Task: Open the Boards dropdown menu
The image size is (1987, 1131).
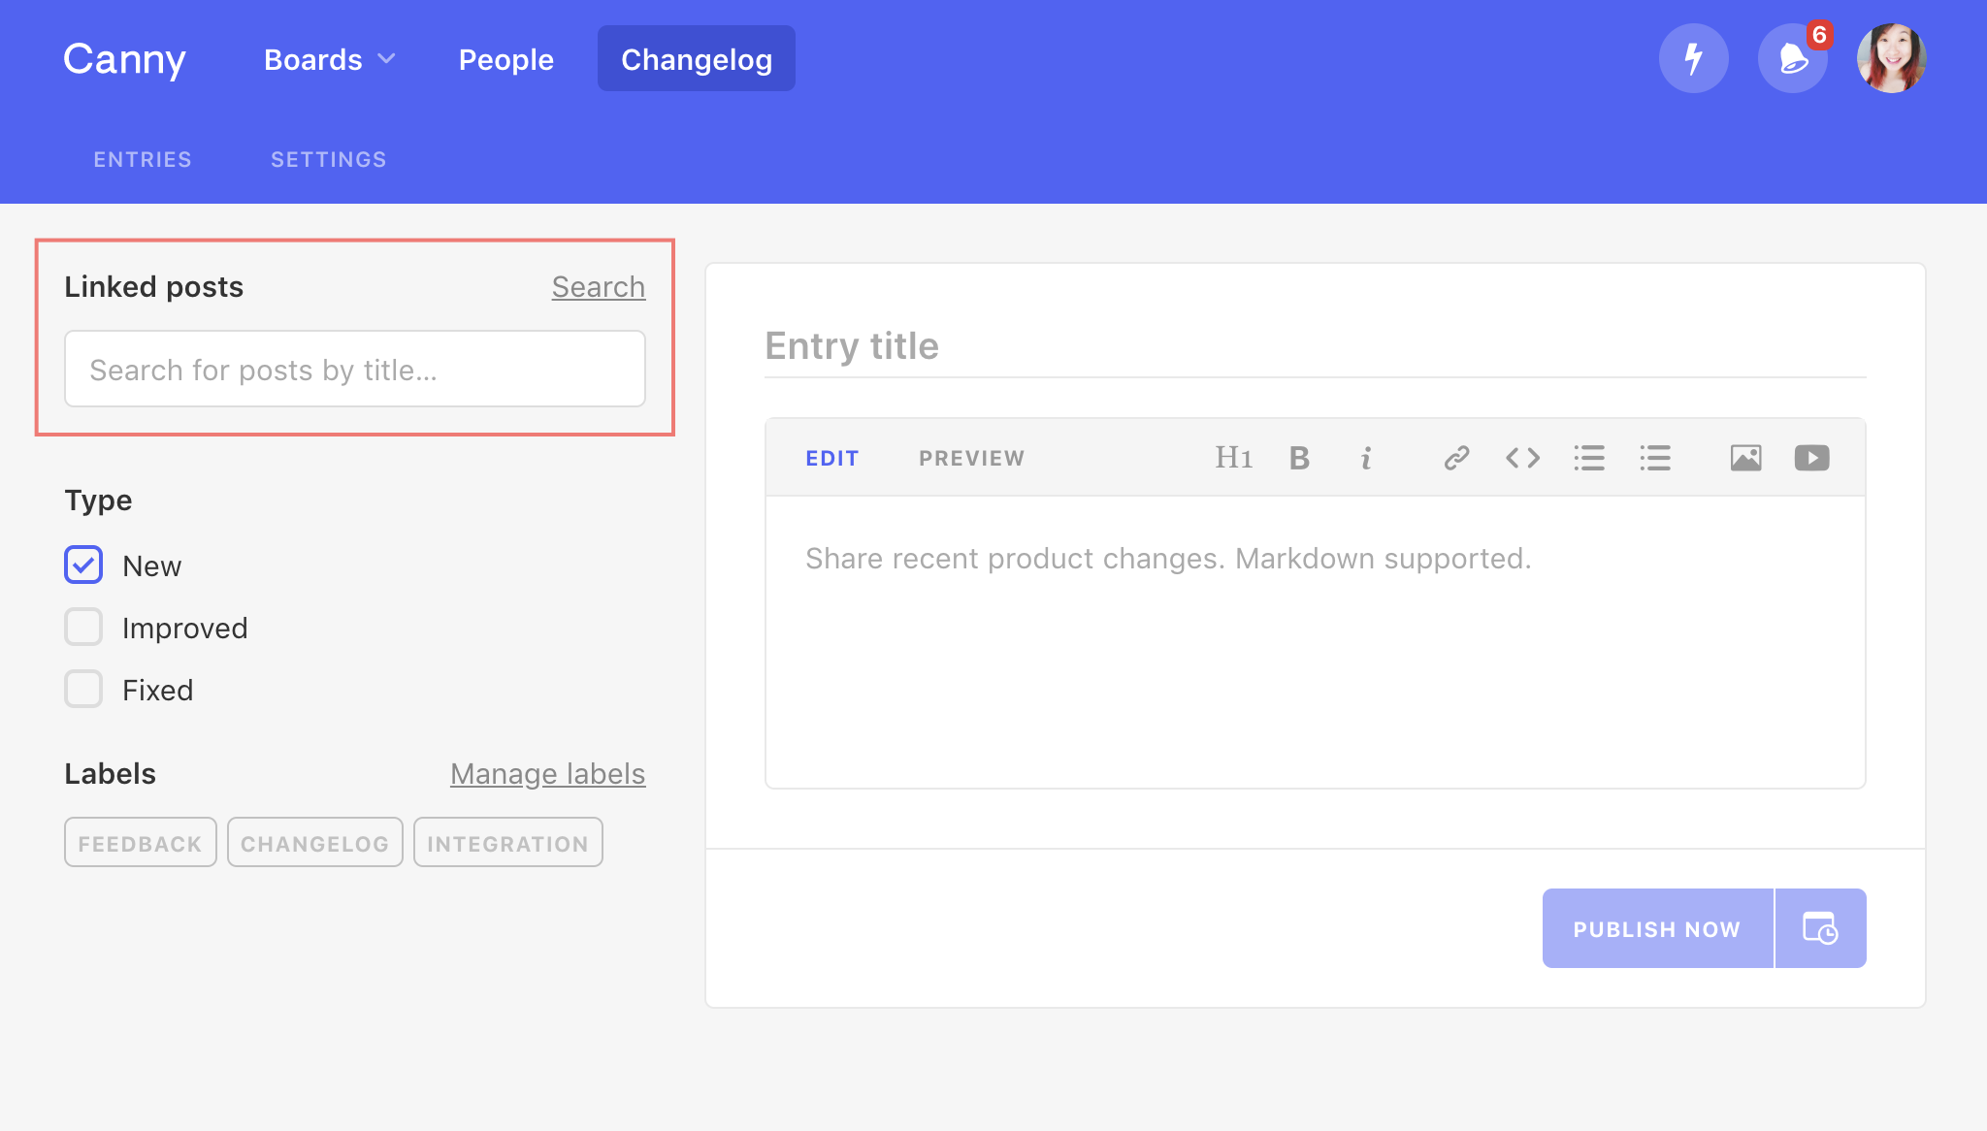Action: click(330, 59)
